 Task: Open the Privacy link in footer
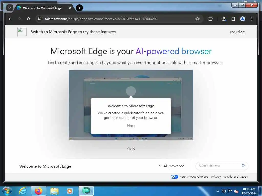coord(216,177)
